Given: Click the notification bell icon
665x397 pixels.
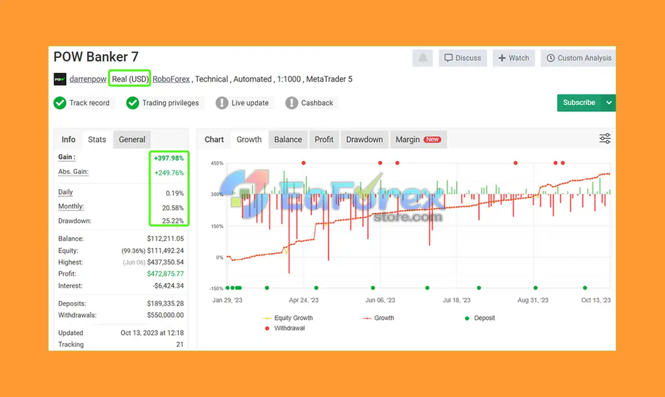Looking at the screenshot, I should (423, 58).
